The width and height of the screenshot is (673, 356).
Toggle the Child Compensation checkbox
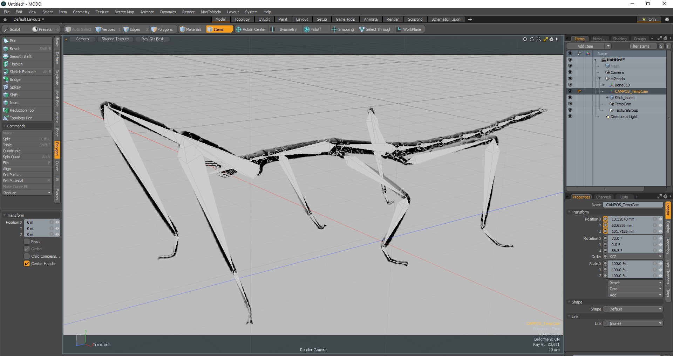(27, 256)
